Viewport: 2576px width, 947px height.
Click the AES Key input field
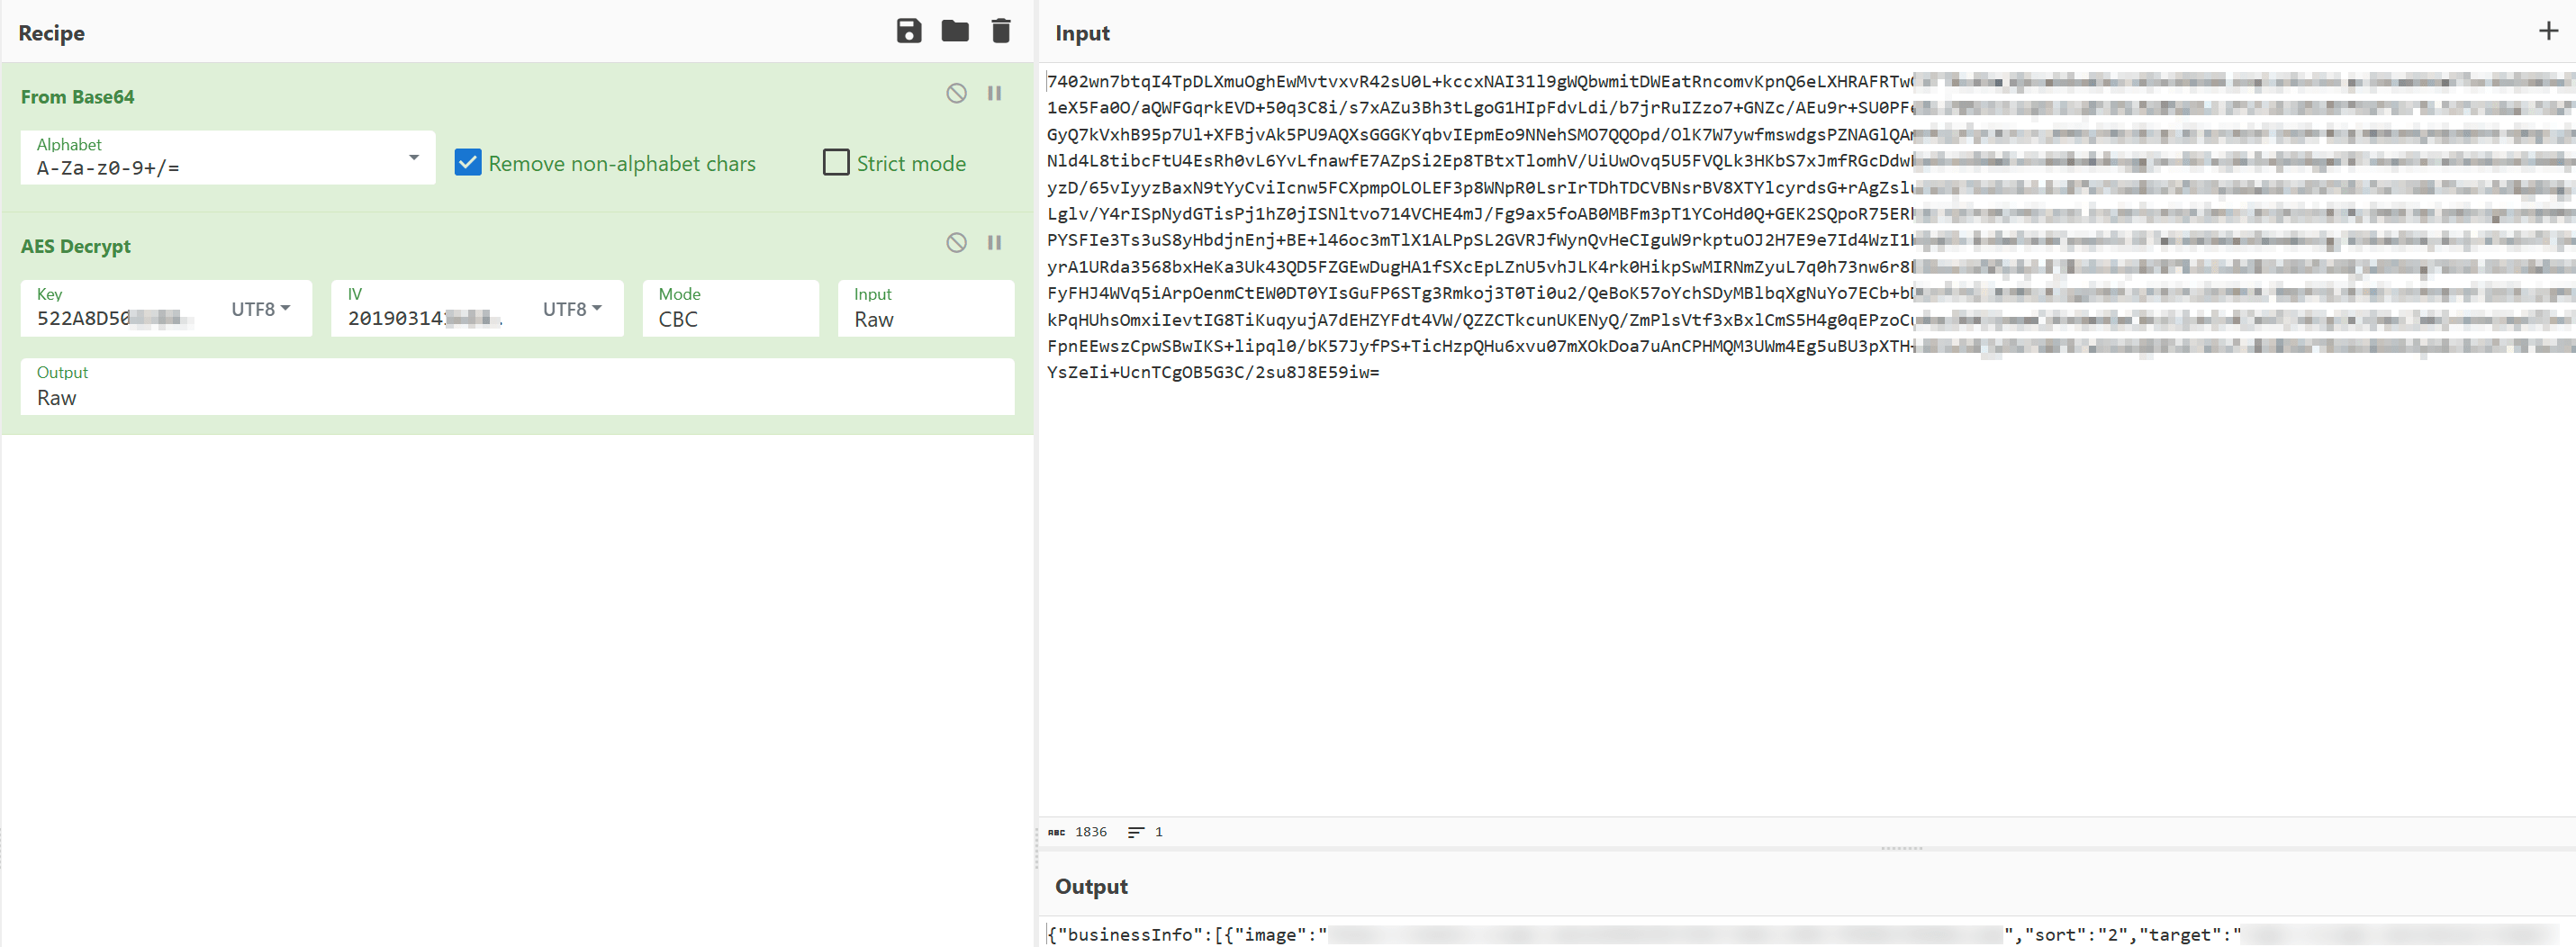click(x=120, y=318)
